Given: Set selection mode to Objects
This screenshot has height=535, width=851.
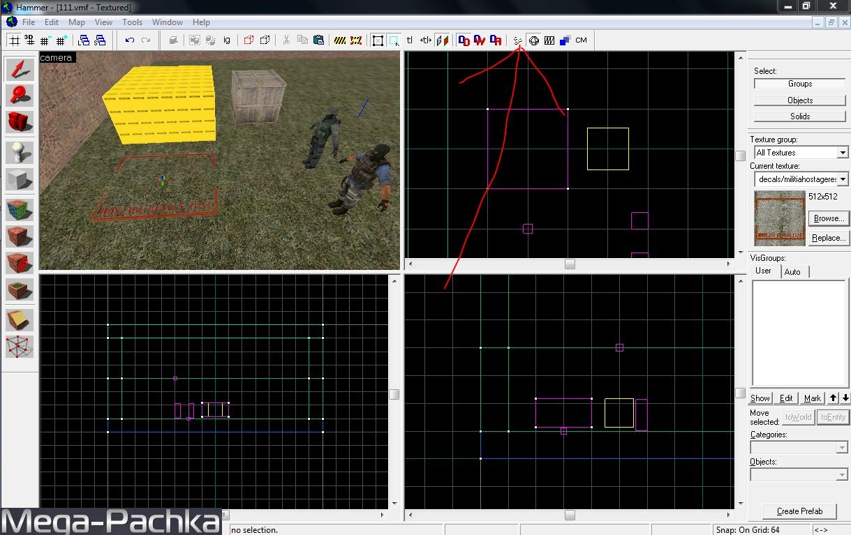Looking at the screenshot, I should click(x=800, y=100).
